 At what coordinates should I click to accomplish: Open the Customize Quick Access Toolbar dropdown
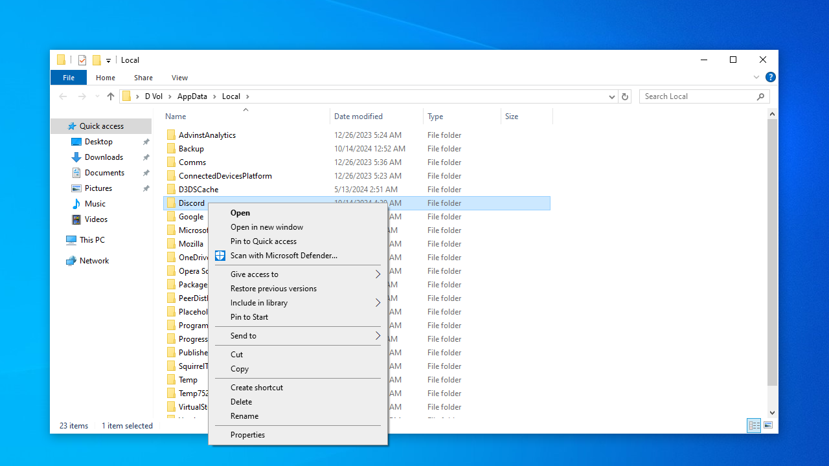coord(108,61)
